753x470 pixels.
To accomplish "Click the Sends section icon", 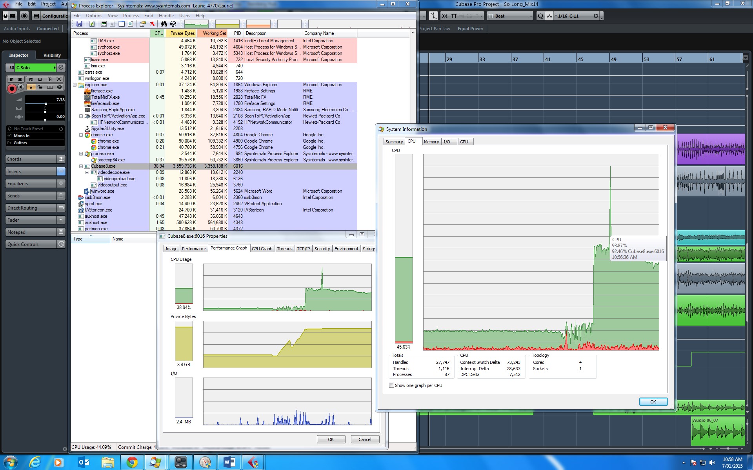I will coord(61,195).
